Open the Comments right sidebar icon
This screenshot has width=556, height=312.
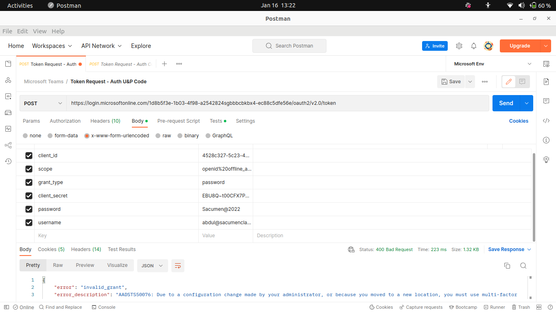[546, 101]
